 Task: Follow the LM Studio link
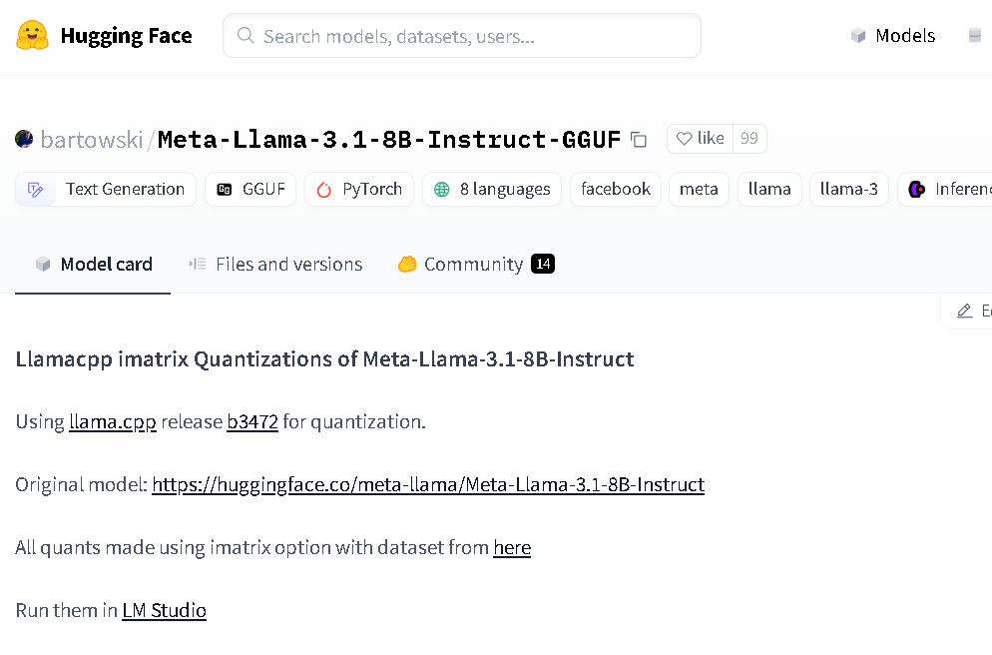[x=164, y=611]
